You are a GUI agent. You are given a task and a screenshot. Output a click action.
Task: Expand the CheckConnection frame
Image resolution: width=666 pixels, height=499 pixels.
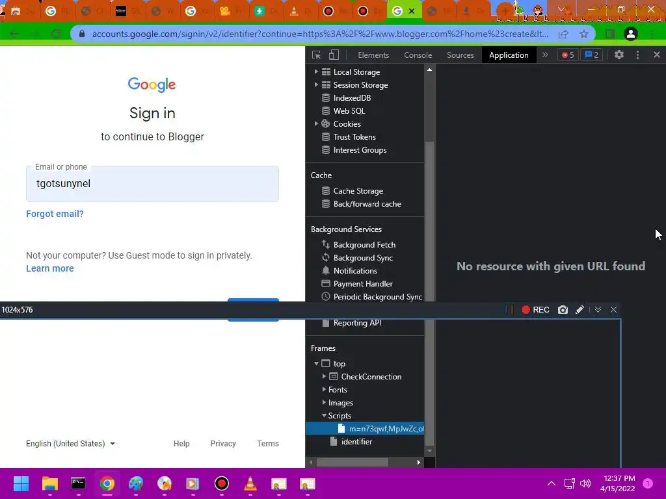click(x=324, y=376)
